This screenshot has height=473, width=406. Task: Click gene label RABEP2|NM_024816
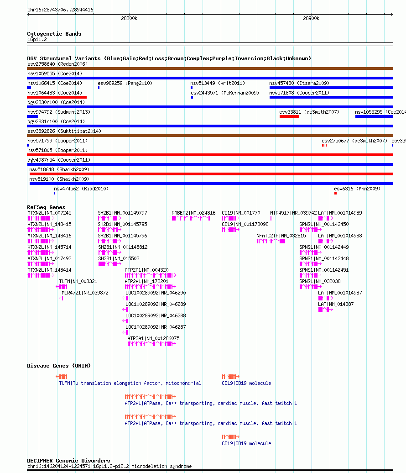(193, 213)
